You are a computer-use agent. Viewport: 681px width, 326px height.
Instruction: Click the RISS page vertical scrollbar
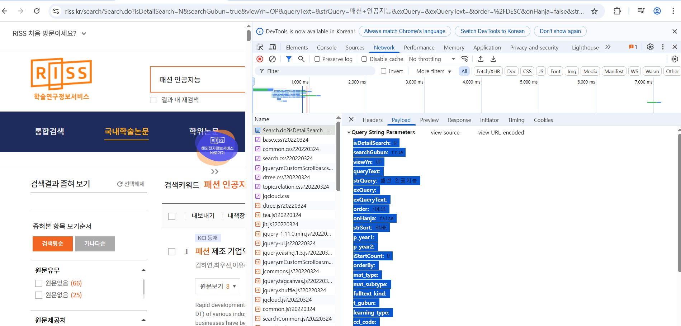249,36
